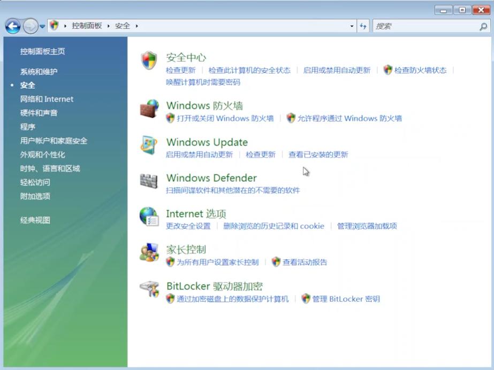
Task: Click shield icon before 管理 BitLocker 密钥
Action: [306, 298]
